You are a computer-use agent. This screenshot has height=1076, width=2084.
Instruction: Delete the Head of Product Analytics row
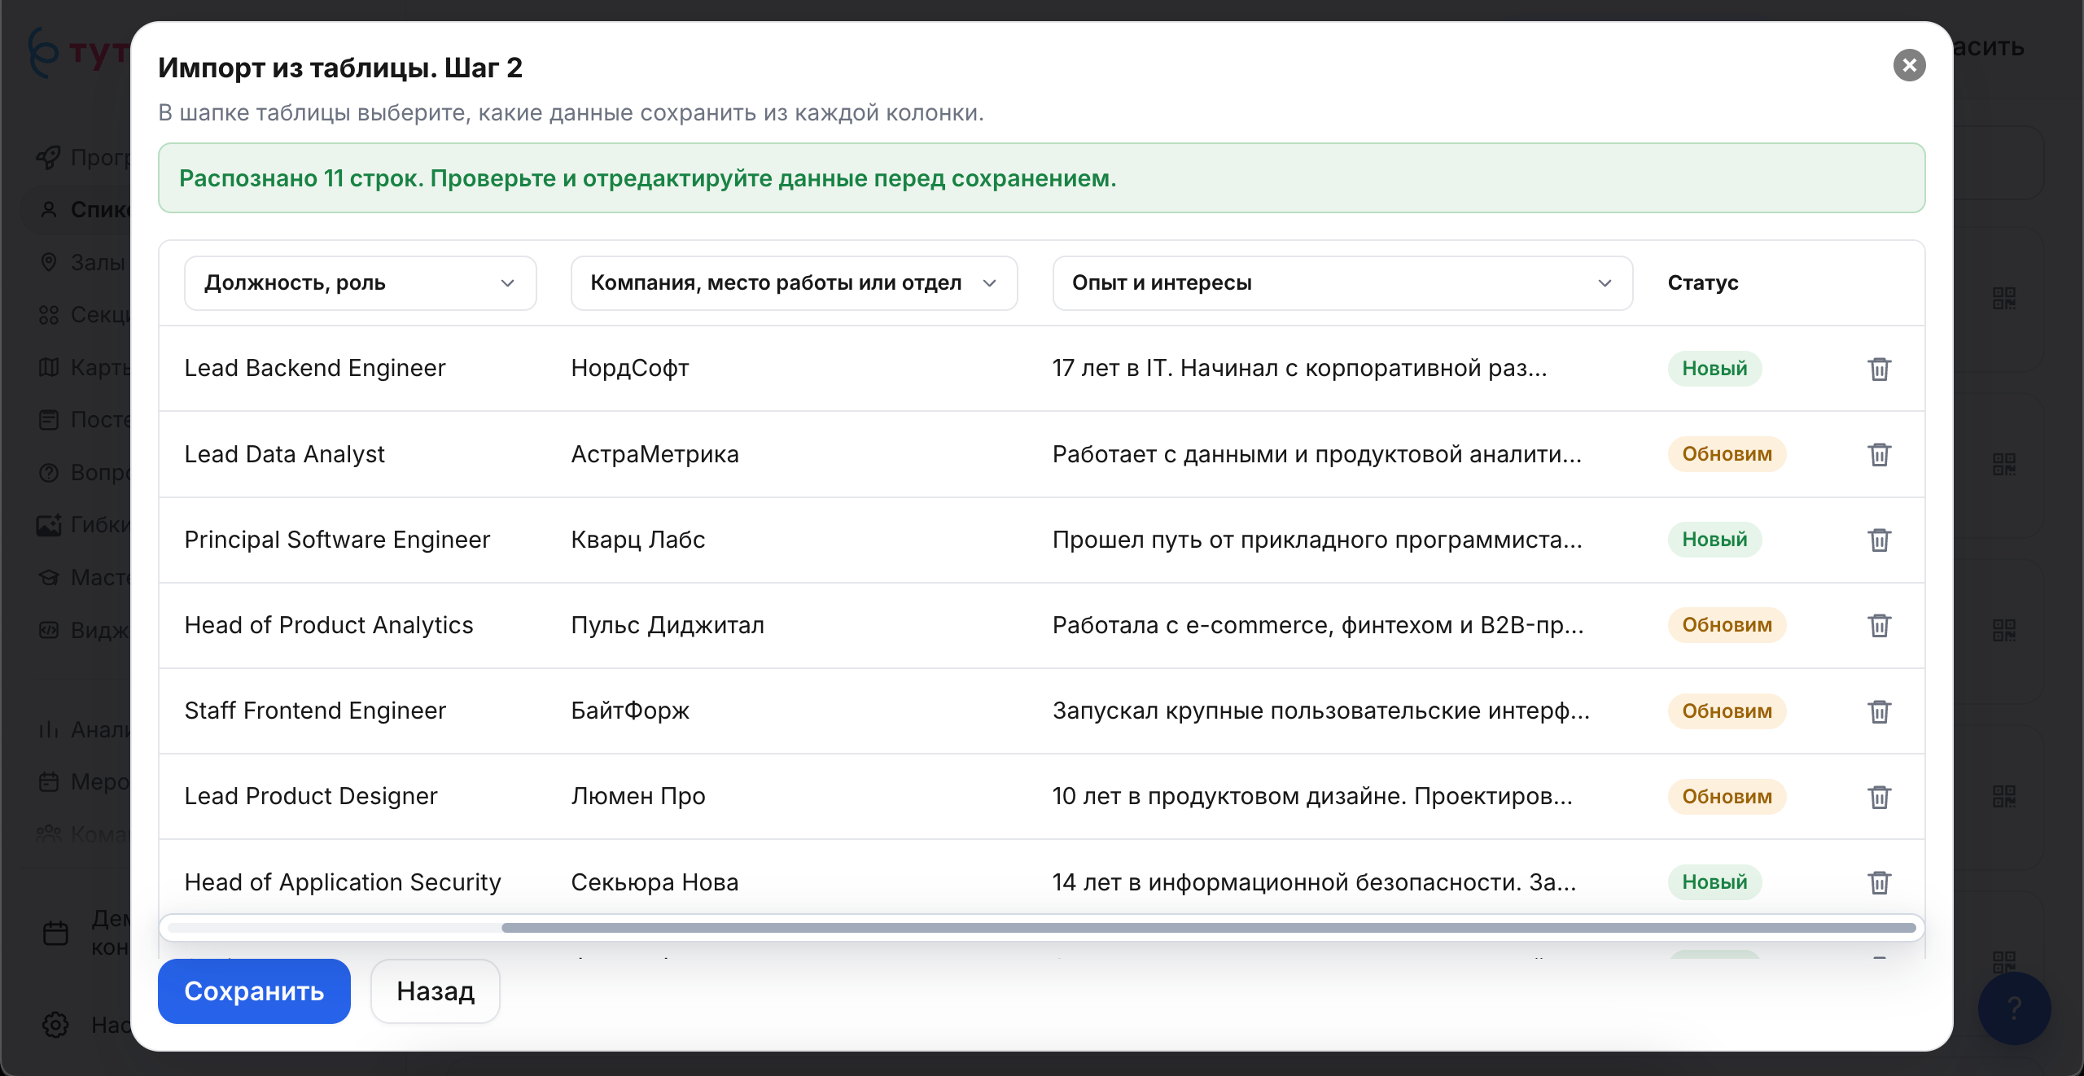[x=1879, y=625]
